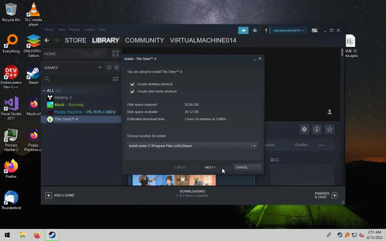Add The Sims 4 to favorites star

click(330, 129)
